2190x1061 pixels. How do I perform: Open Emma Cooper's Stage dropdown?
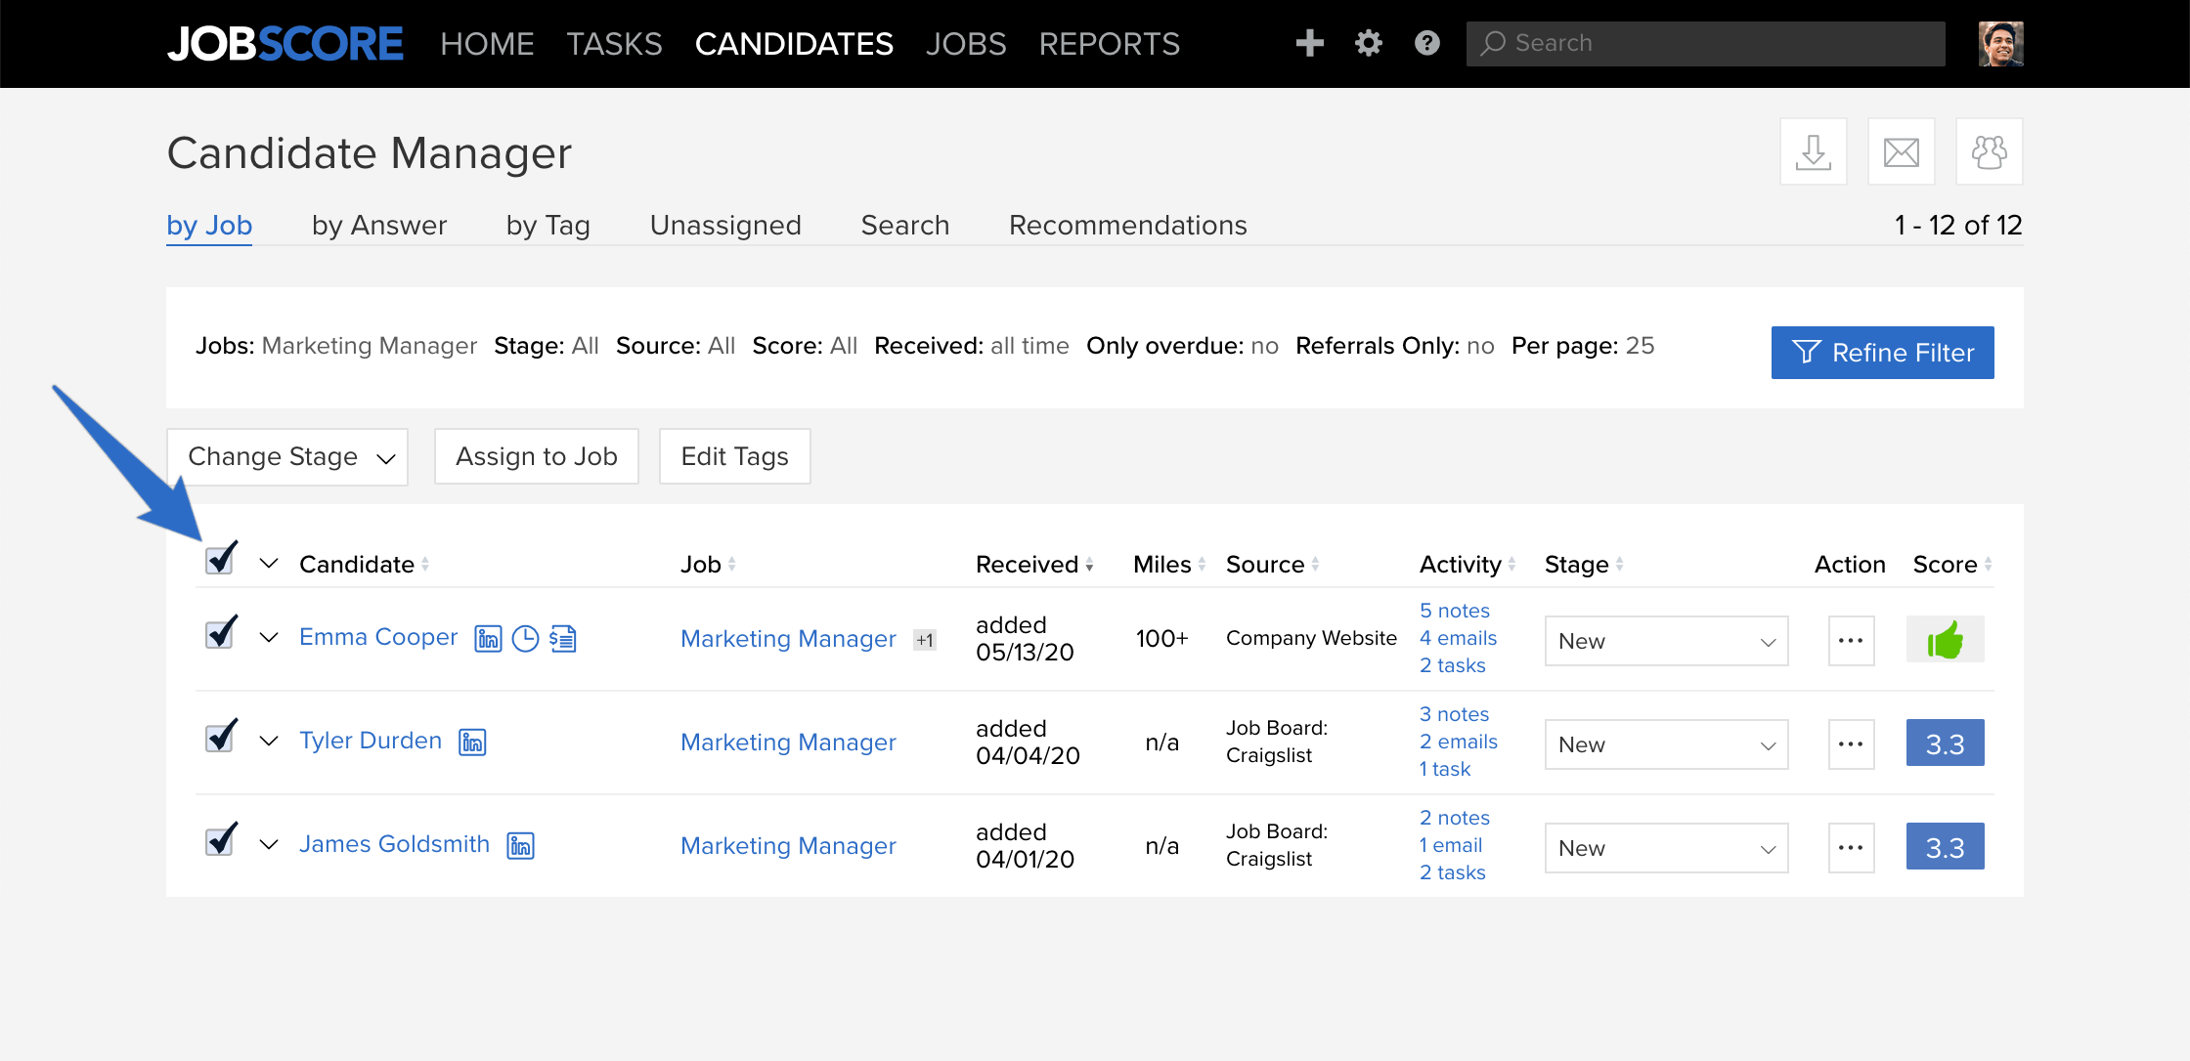click(x=1666, y=641)
